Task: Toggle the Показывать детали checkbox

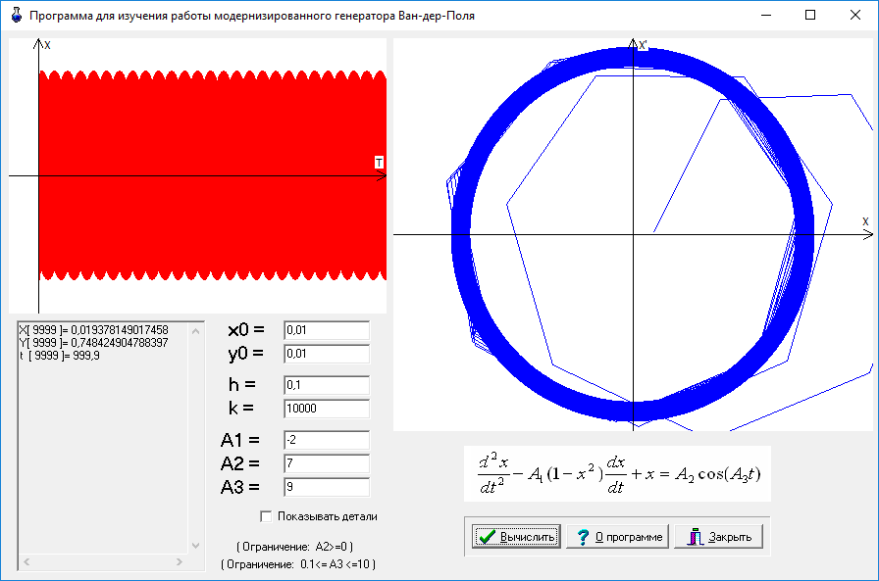Action: tap(266, 516)
